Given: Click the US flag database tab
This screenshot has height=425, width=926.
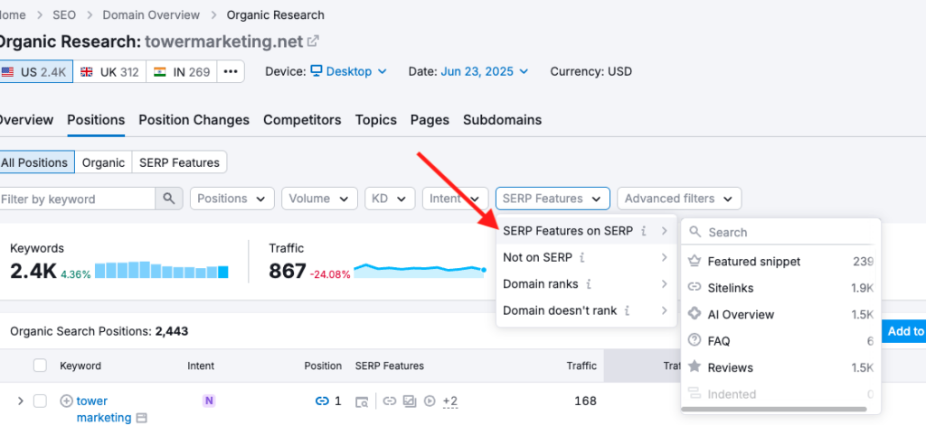Looking at the screenshot, I should (x=35, y=72).
